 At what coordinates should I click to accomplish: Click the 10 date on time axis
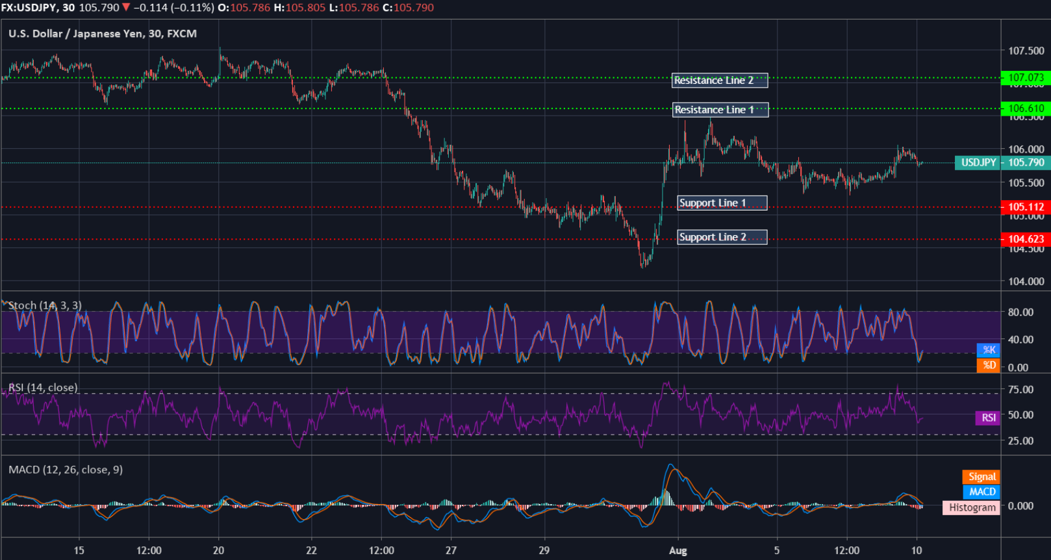(917, 551)
